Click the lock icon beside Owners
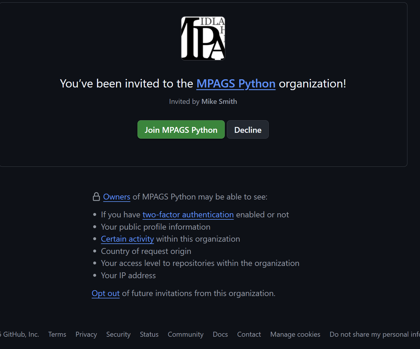Screen dimensions: 420x349 tap(96, 197)
